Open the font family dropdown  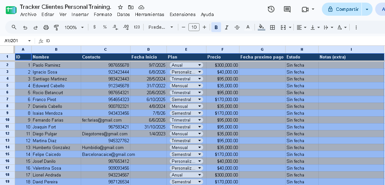pyautogui.click(x=161, y=27)
